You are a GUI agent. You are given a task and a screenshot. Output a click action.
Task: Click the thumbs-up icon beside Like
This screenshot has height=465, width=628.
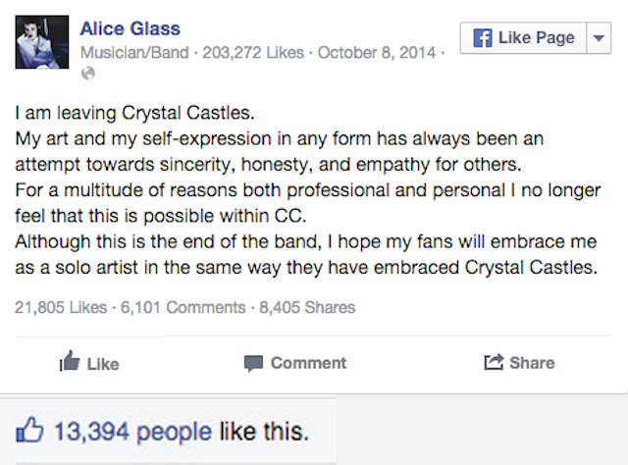click(x=70, y=363)
